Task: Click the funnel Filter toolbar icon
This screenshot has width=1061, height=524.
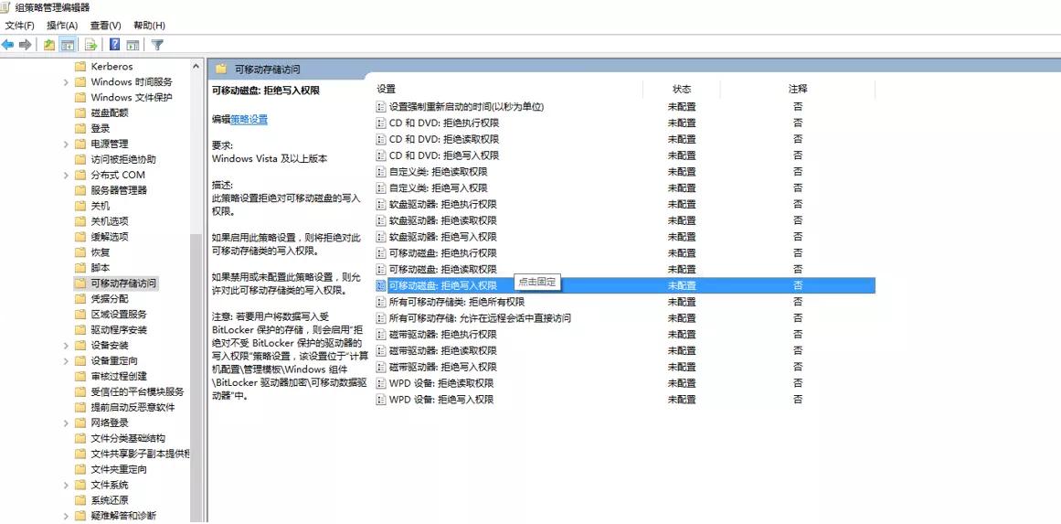Action: (x=157, y=46)
